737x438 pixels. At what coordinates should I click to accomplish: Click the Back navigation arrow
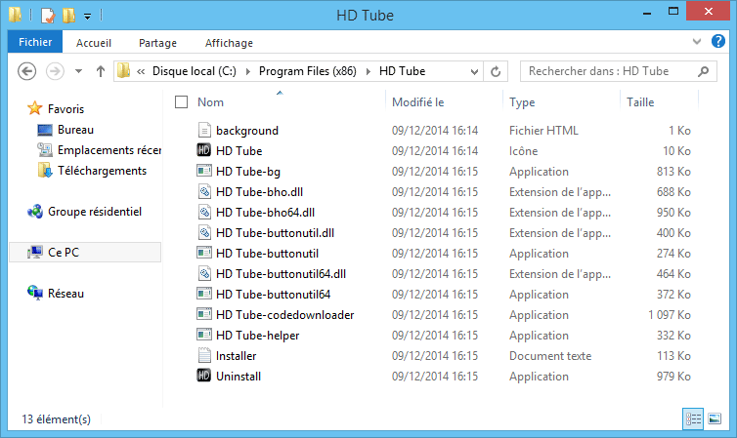[x=27, y=71]
